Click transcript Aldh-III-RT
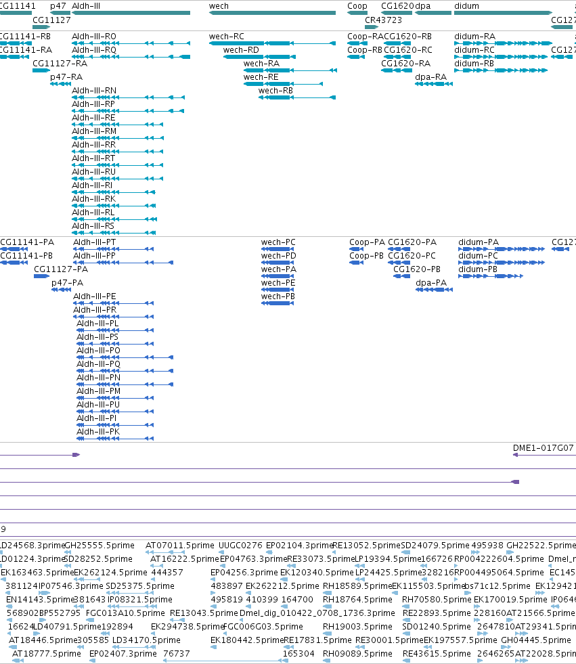Image resolution: width=576 pixels, height=664 pixels. coord(93,158)
